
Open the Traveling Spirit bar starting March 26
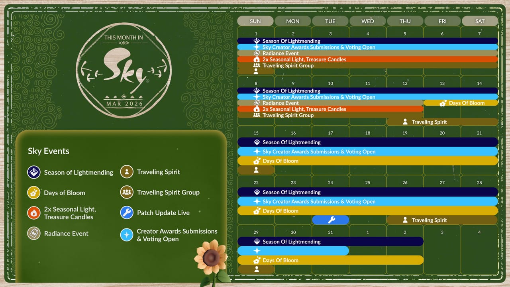tap(442, 220)
